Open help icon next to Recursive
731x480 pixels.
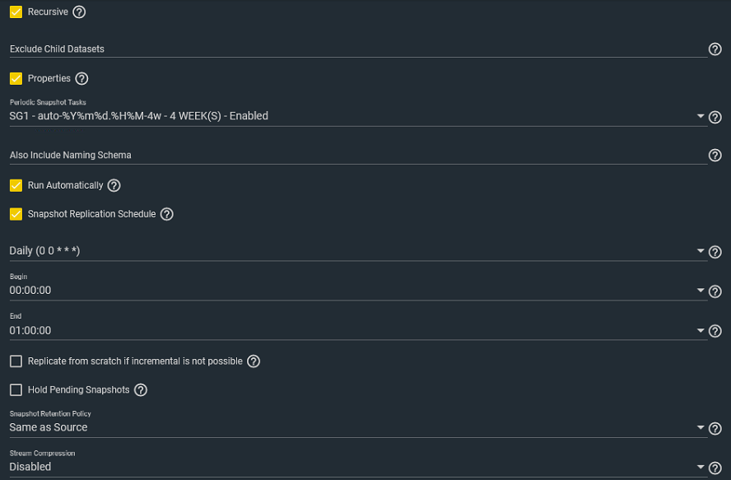(79, 12)
